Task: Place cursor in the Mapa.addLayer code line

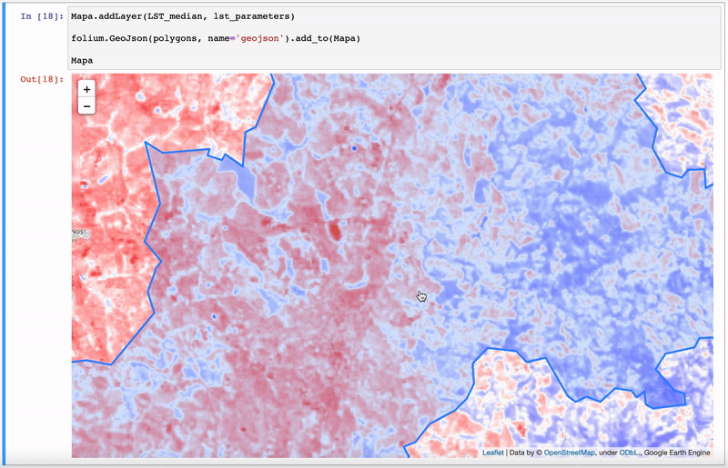Action: click(183, 16)
